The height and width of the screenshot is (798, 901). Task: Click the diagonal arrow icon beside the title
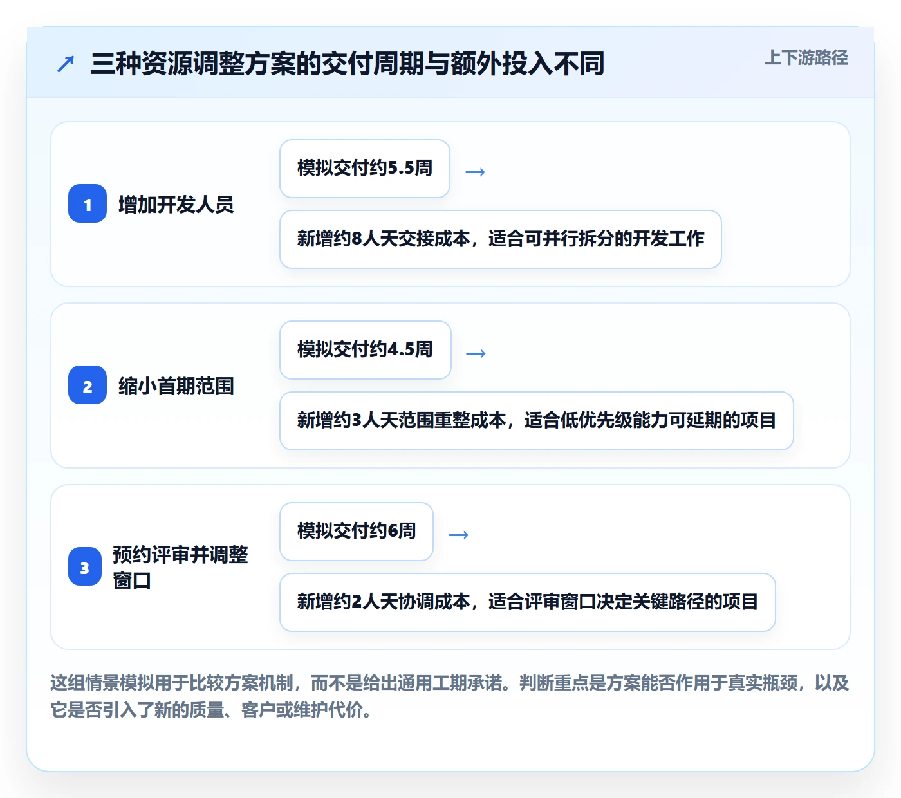click(66, 64)
